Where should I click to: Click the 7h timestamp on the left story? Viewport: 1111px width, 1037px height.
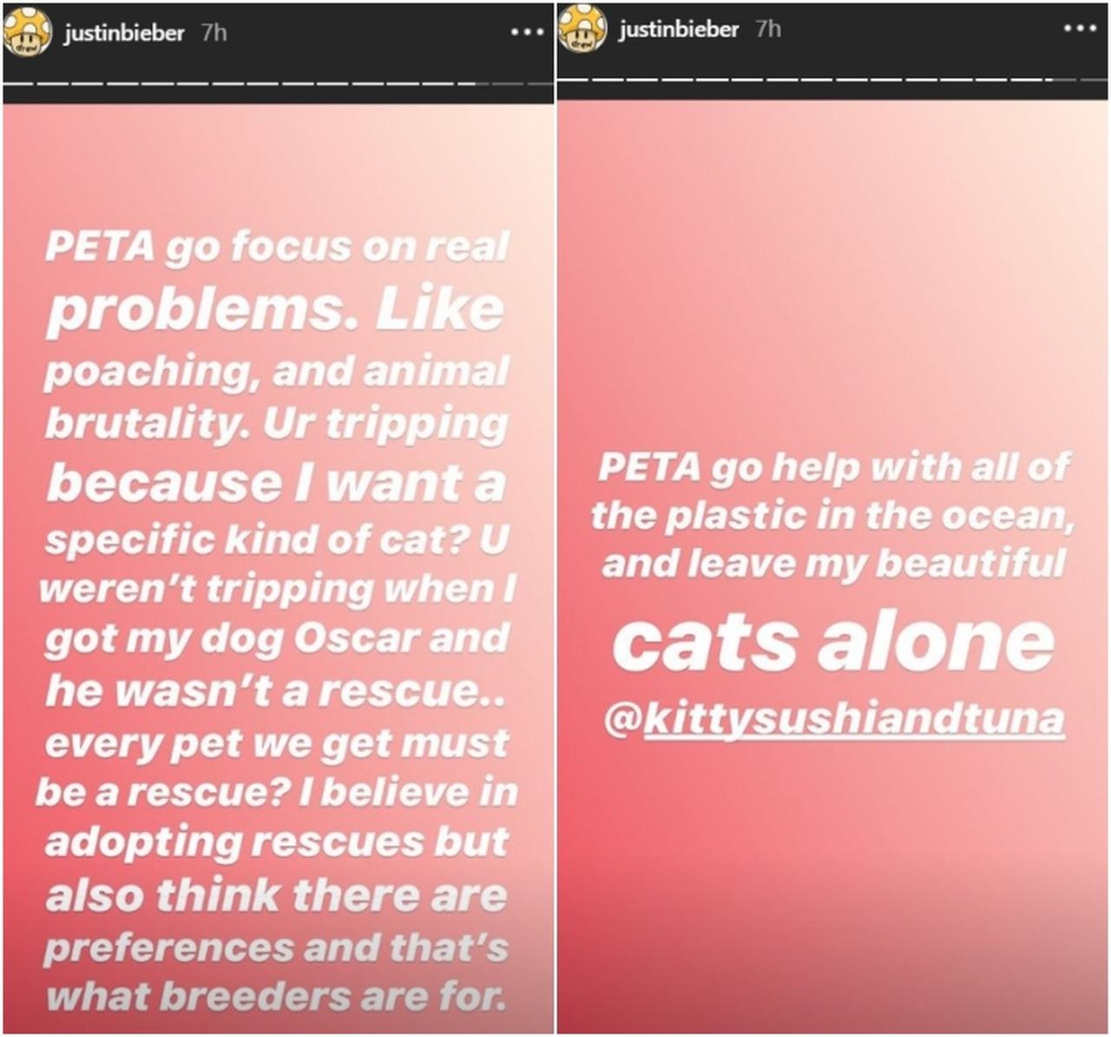(x=214, y=33)
